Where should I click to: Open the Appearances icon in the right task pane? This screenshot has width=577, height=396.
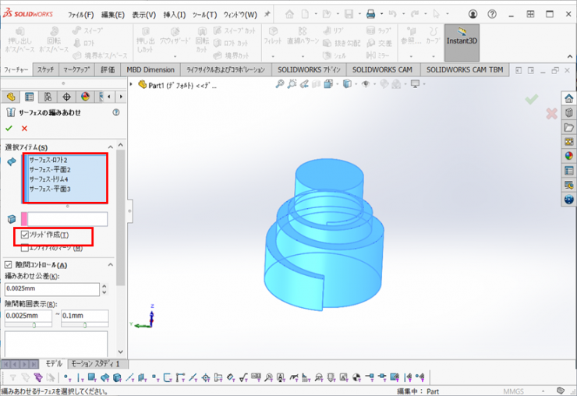[569, 155]
